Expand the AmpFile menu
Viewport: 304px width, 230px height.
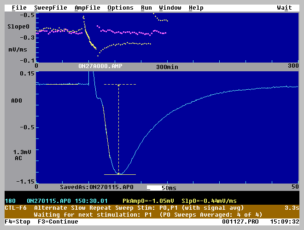tap(87, 8)
